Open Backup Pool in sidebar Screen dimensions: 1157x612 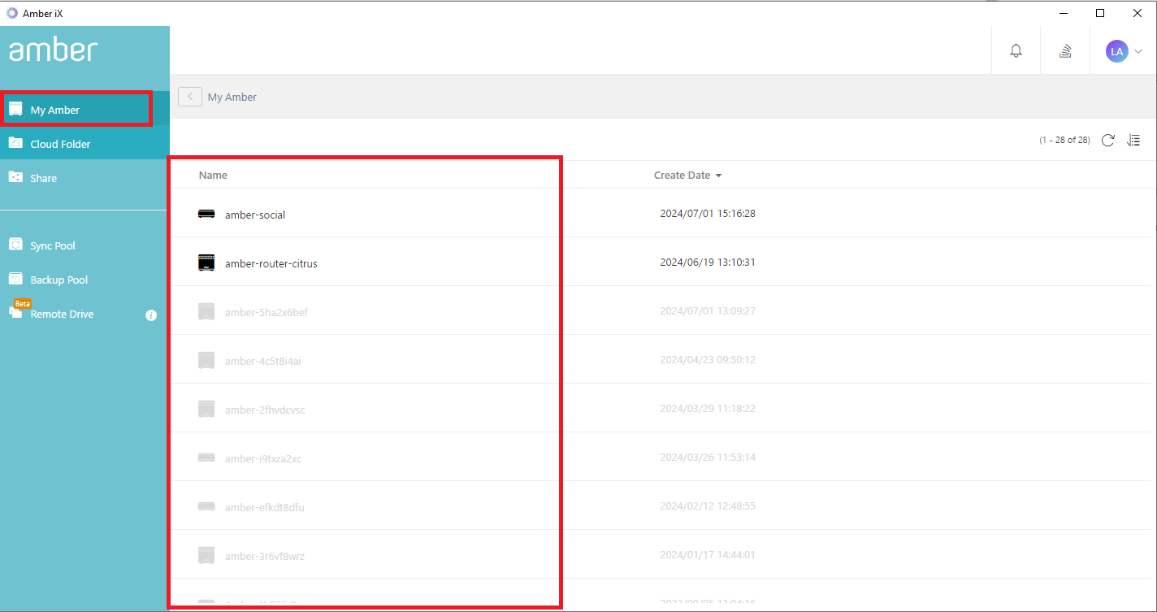(84, 280)
